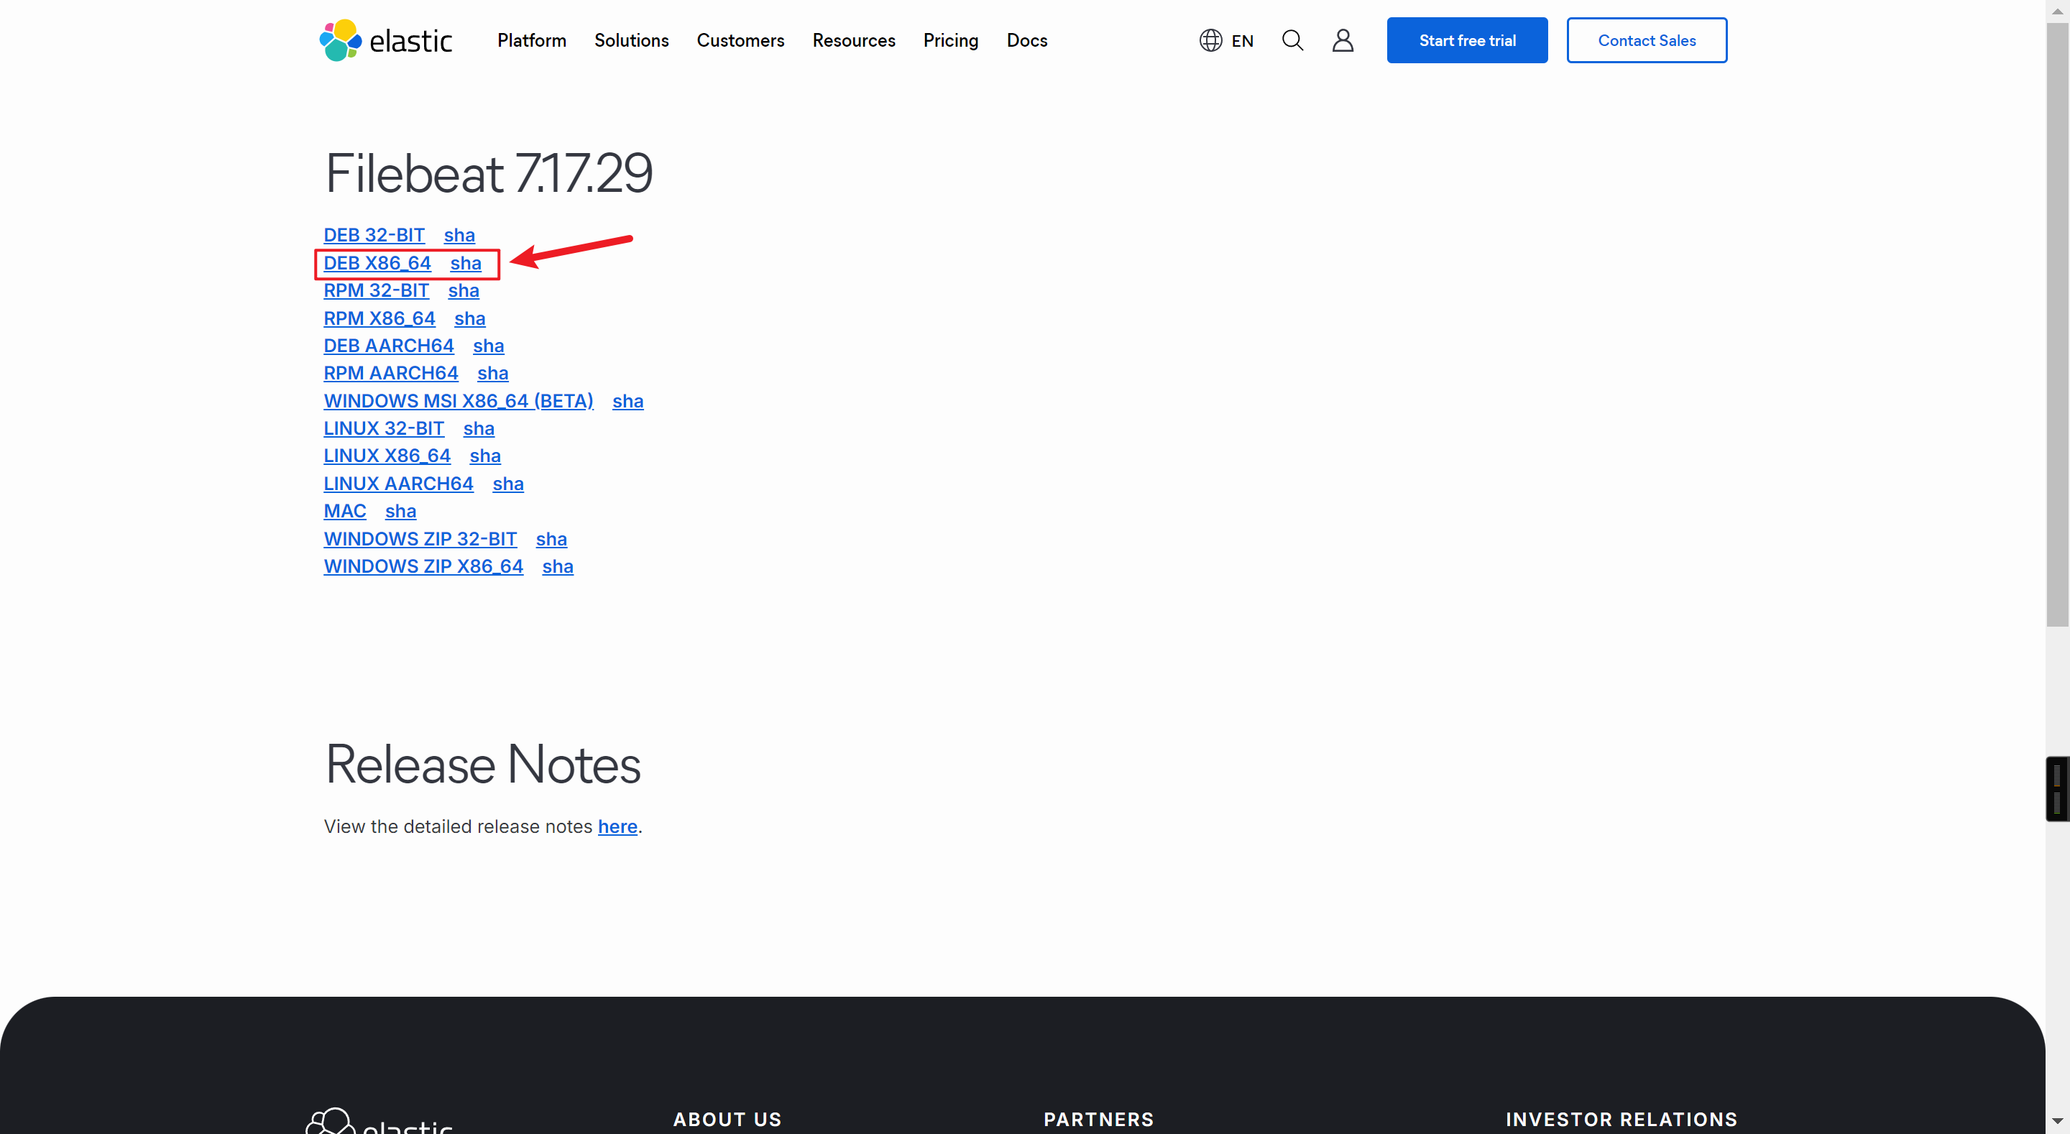The width and height of the screenshot is (2070, 1134).
Task: Click the ABOUT US footer heading
Action: pyautogui.click(x=727, y=1120)
